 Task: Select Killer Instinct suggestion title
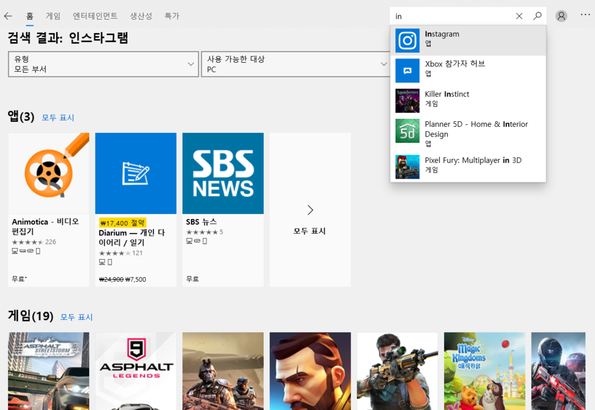point(447,94)
